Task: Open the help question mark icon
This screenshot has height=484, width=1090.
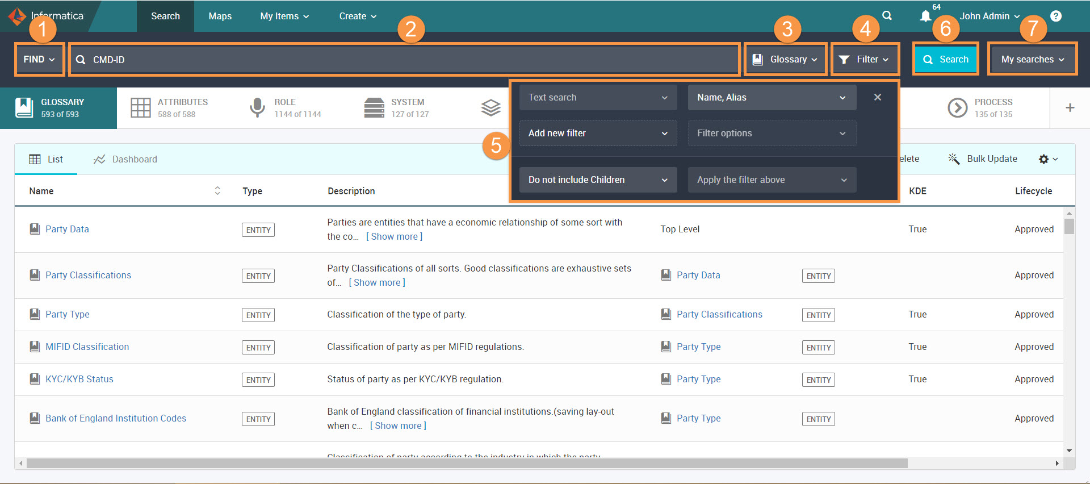Action: click(1056, 16)
